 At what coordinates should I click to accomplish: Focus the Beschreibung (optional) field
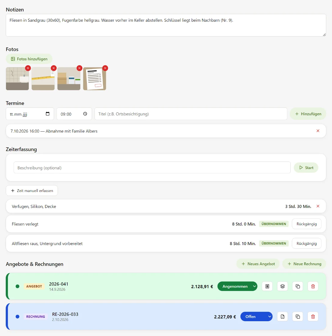point(152,168)
